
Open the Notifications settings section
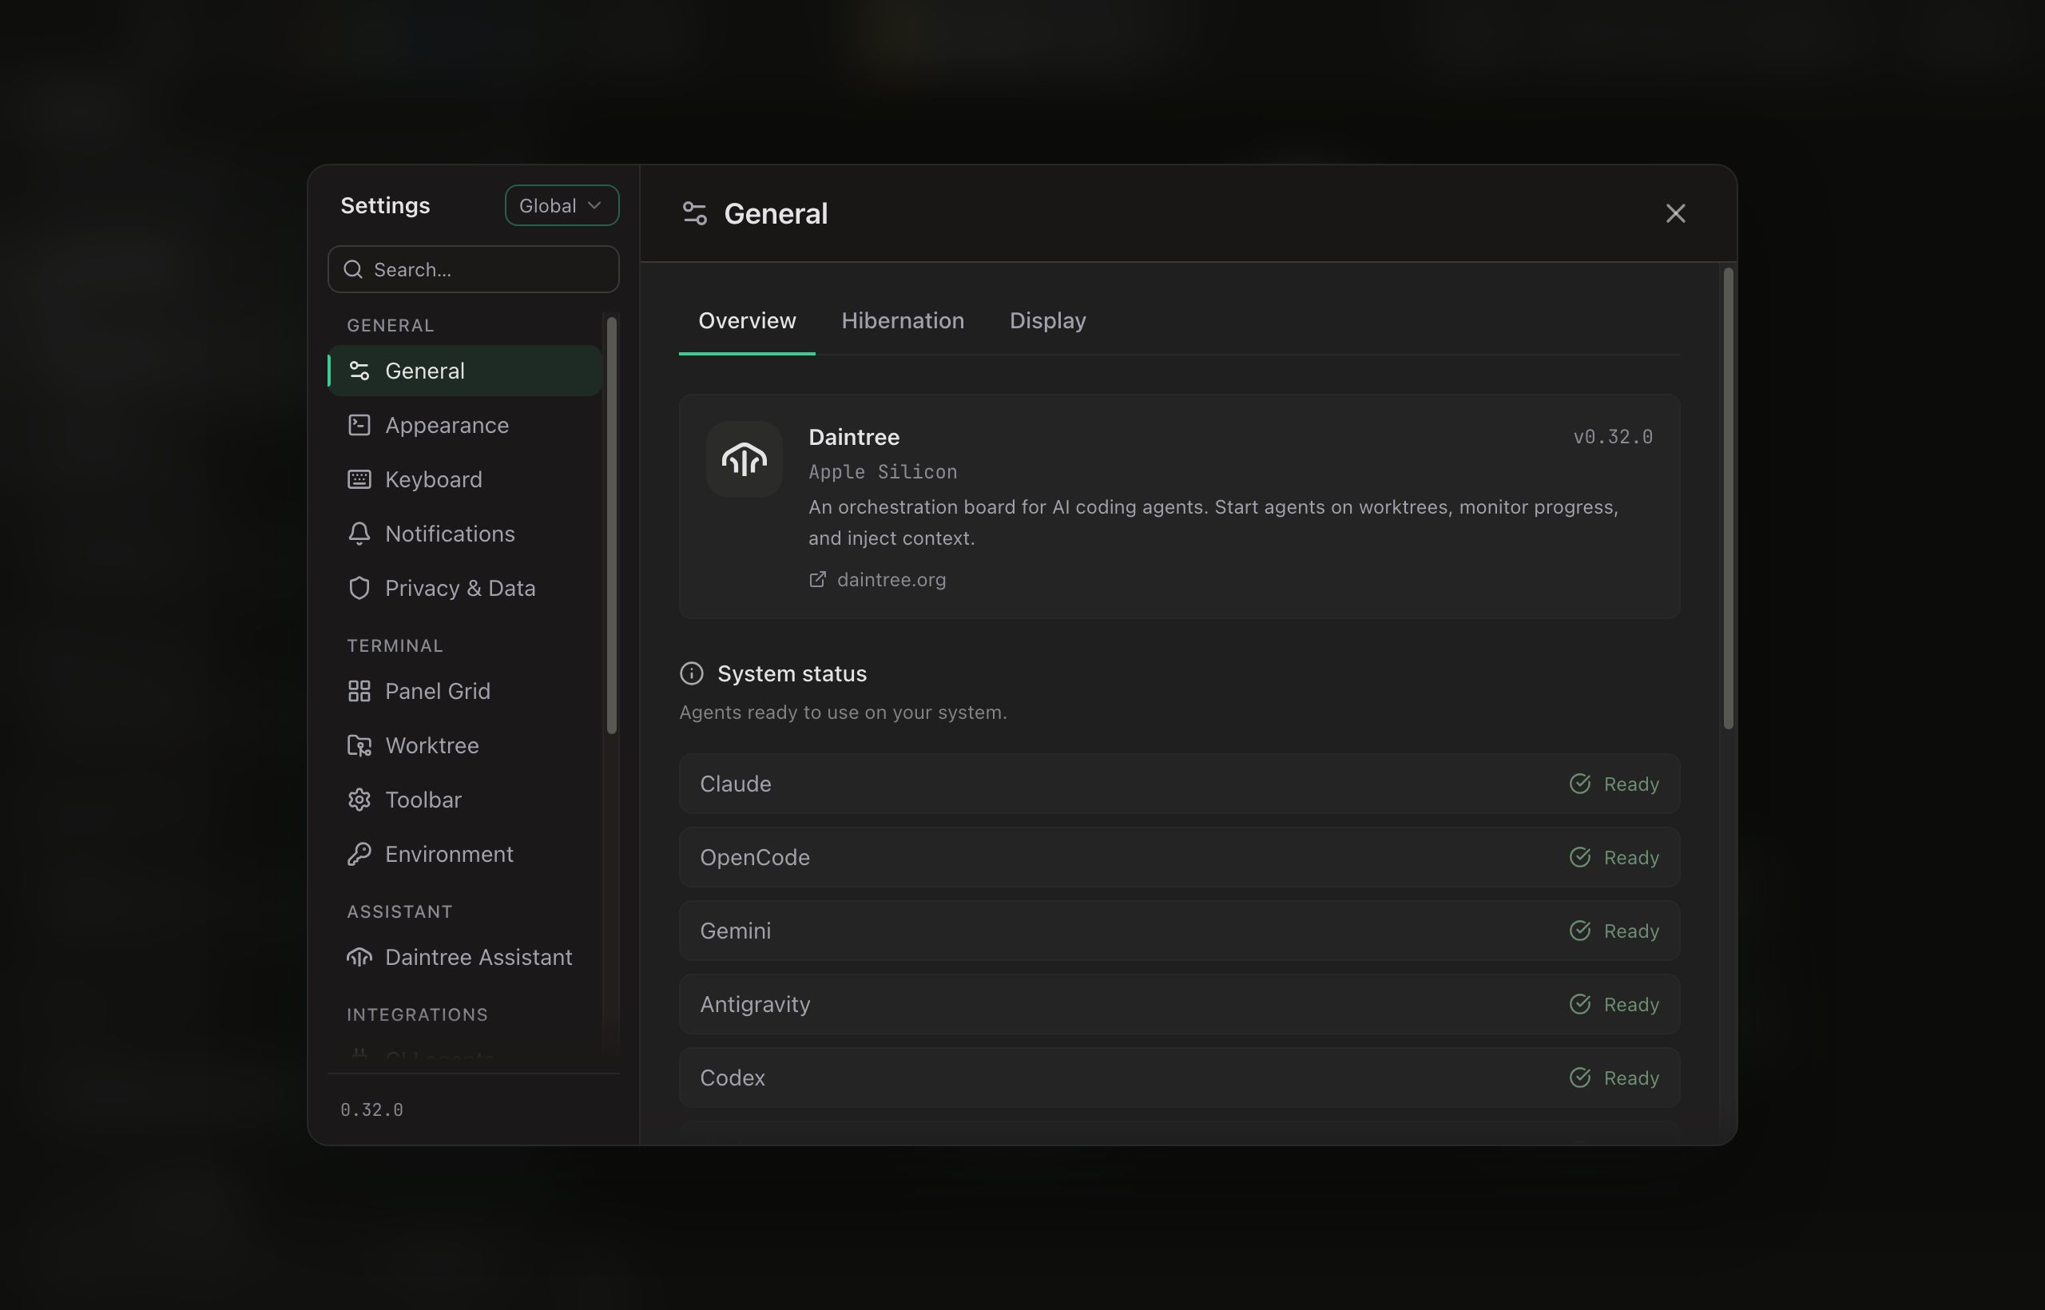click(465, 534)
